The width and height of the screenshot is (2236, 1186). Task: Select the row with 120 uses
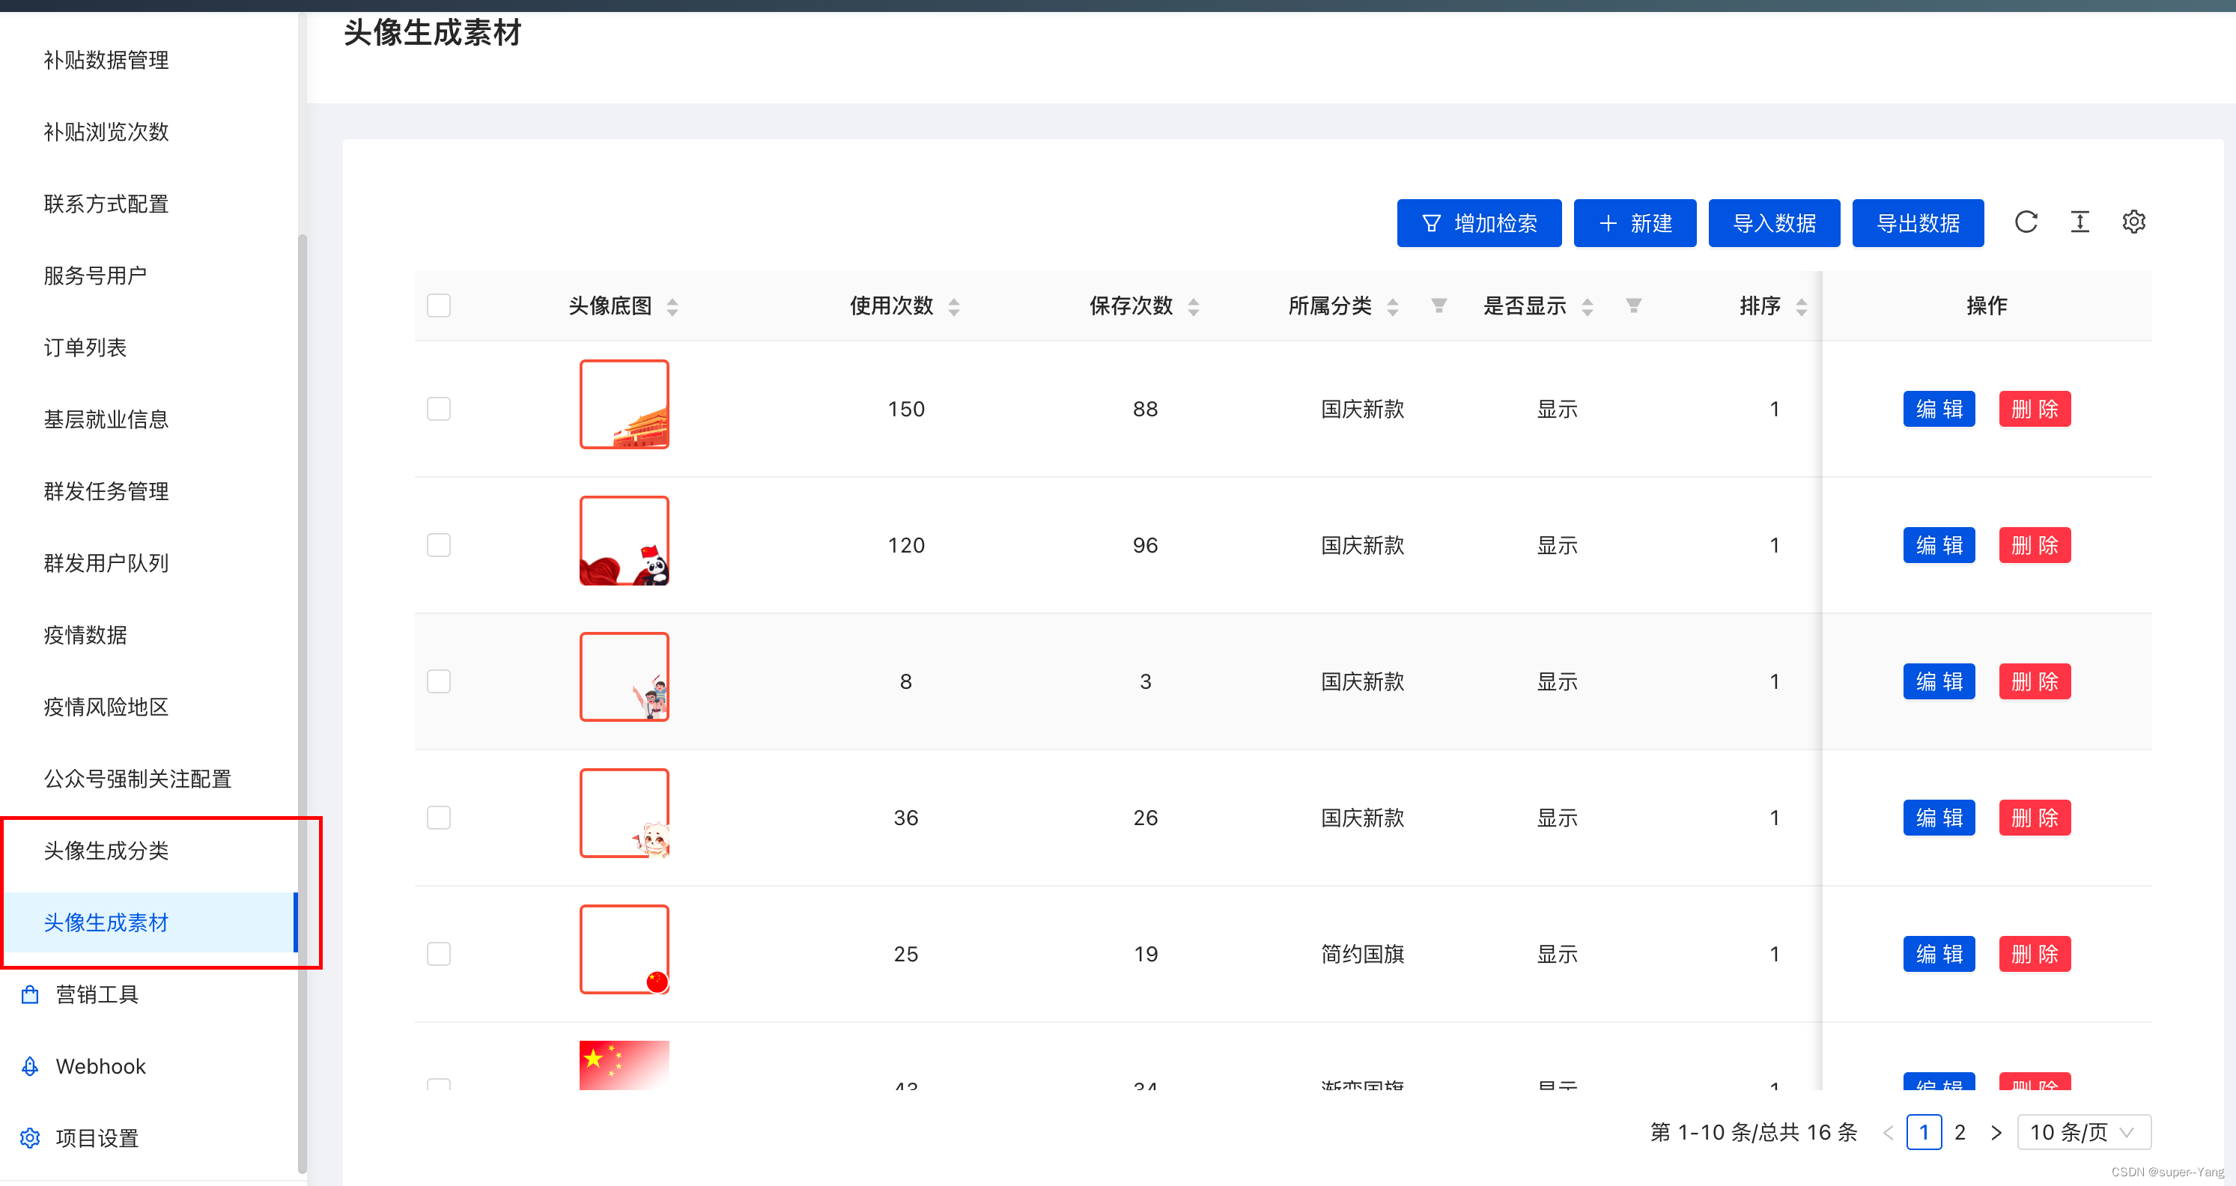[438, 545]
